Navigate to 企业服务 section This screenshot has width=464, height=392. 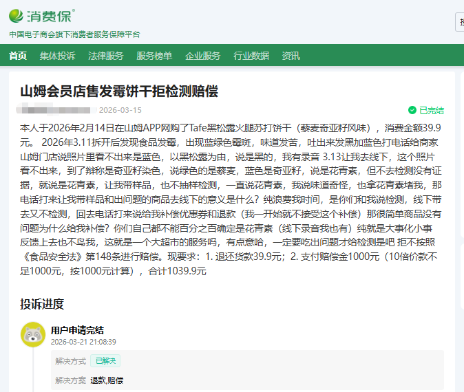click(x=202, y=56)
